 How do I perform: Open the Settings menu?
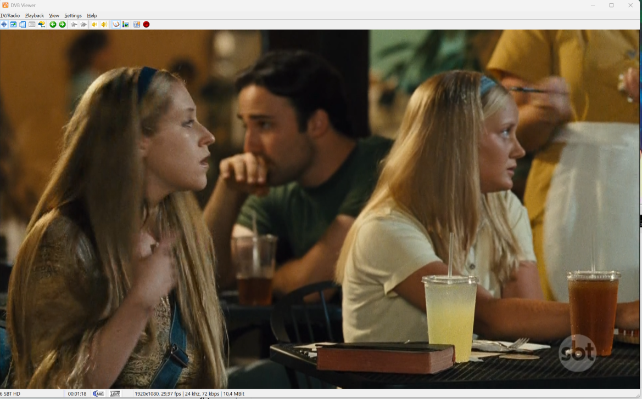coord(73,15)
